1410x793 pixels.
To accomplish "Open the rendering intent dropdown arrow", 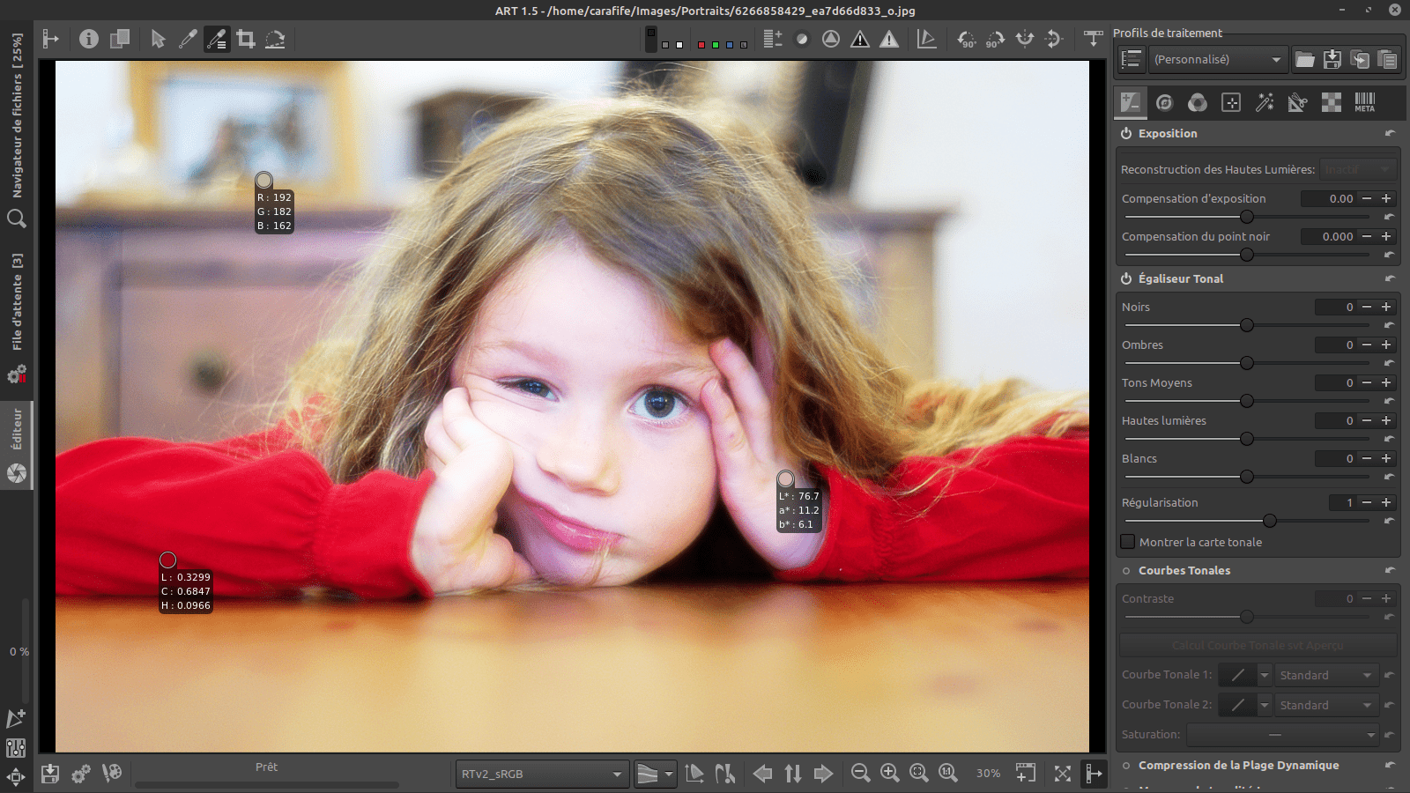I will click(669, 774).
